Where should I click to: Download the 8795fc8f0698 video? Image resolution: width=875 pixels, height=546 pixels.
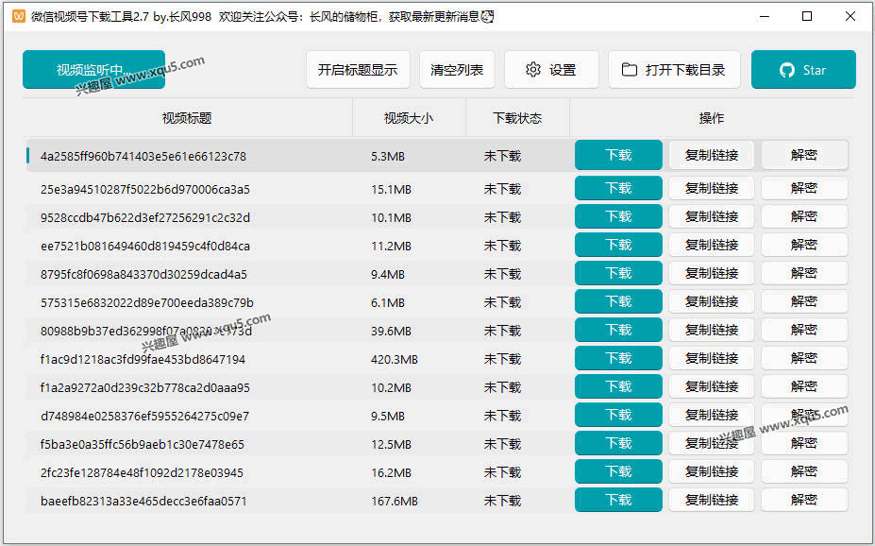click(618, 274)
